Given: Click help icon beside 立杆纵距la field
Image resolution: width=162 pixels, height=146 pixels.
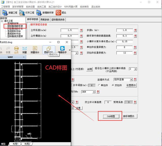Looking at the screenshot, I should (x=81, y=30).
